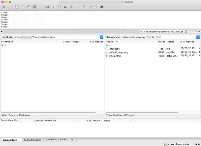Click the Priority queue column header

coord(97,121)
